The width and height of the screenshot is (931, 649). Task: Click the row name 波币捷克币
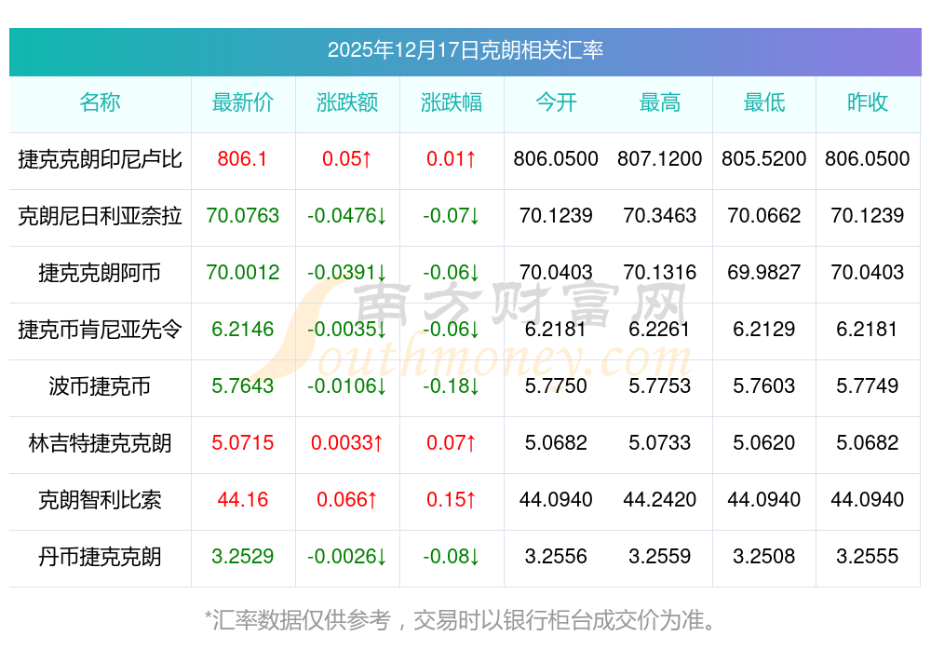100,386
